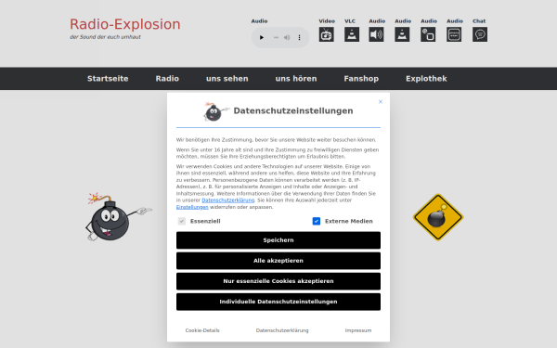
Task: Click the Radio-Explosion site title
Action: pyautogui.click(x=125, y=24)
